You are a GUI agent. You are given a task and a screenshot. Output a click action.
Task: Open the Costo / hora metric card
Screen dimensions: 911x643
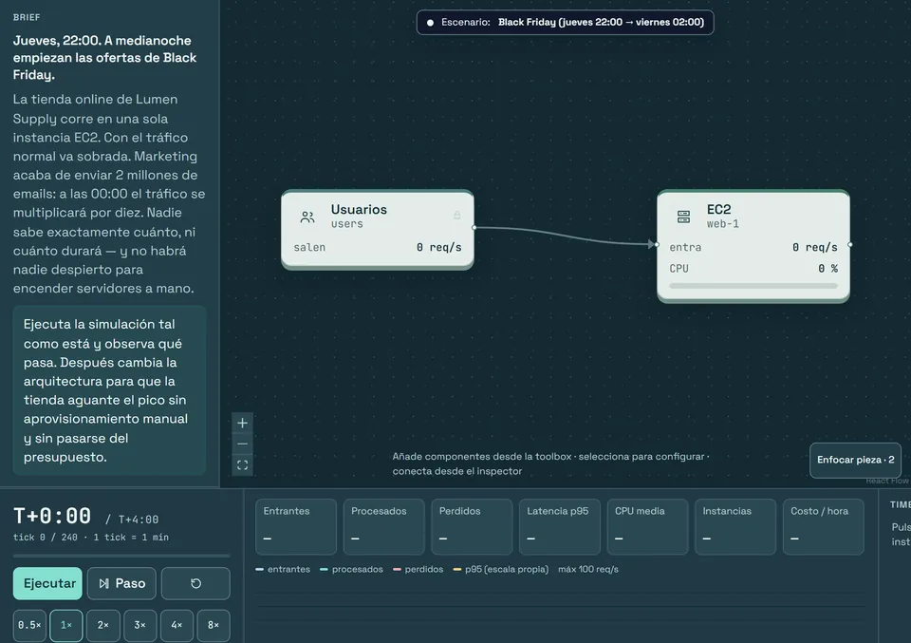tap(824, 526)
